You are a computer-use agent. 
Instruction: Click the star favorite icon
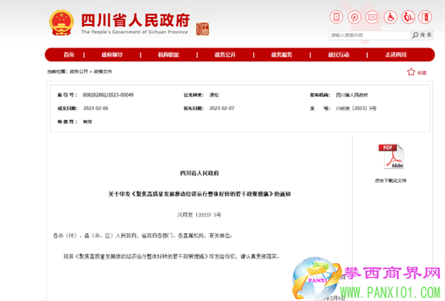pyautogui.click(x=411, y=72)
